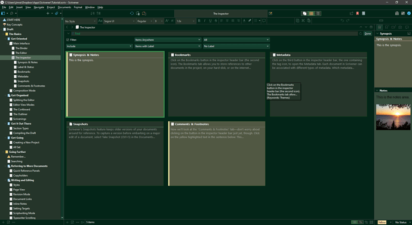
Task: Click the Compile export icon
Action: tap(352, 13)
